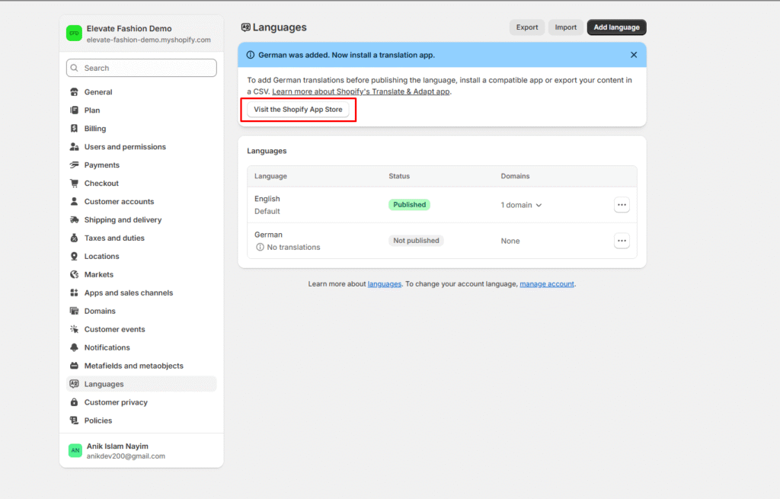Click the Locations pin icon

tap(74, 256)
